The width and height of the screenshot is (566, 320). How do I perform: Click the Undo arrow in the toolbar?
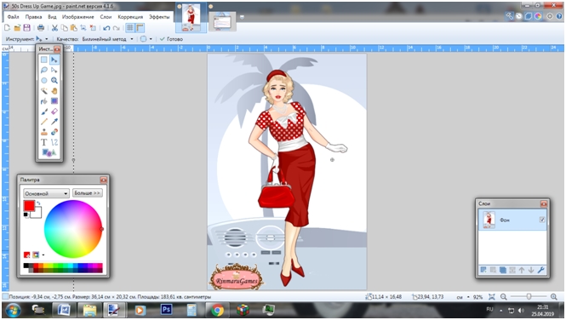pyautogui.click(x=106, y=28)
